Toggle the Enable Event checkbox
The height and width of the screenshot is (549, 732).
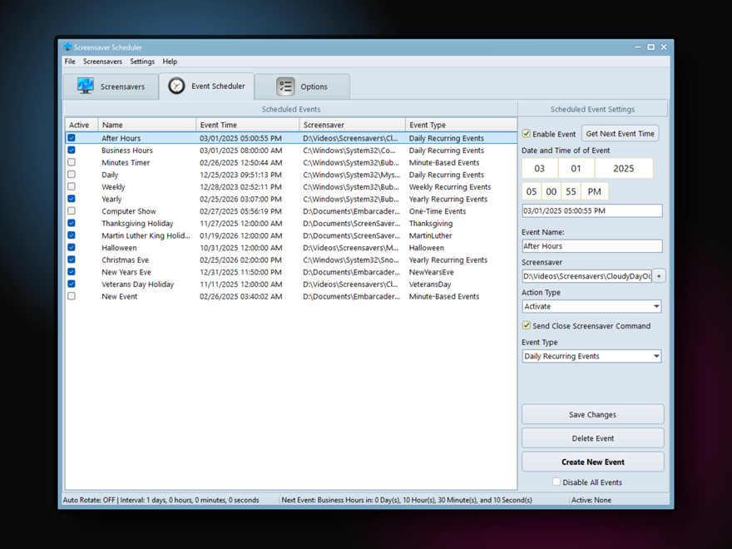[527, 134]
